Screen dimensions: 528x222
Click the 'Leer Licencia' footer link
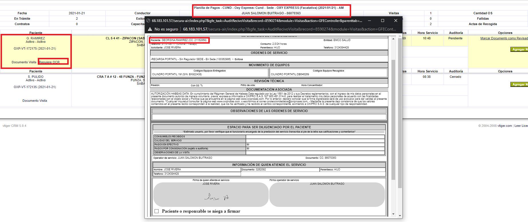(x=521, y=126)
